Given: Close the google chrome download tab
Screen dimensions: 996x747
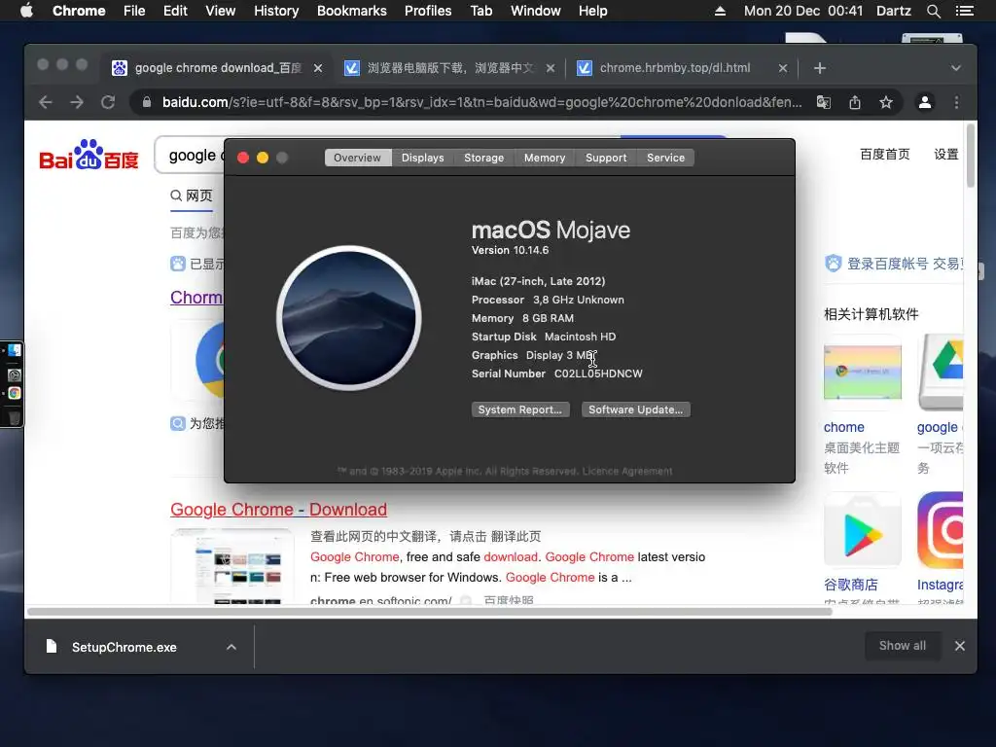Looking at the screenshot, I should pyautogui.click(x=318, y=68).
